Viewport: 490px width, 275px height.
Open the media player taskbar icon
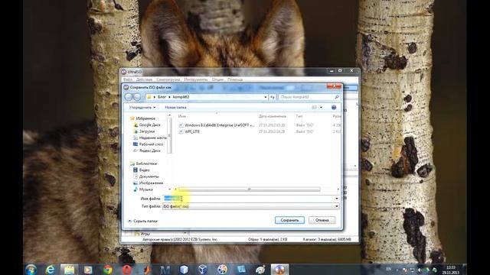coord(88,270)
